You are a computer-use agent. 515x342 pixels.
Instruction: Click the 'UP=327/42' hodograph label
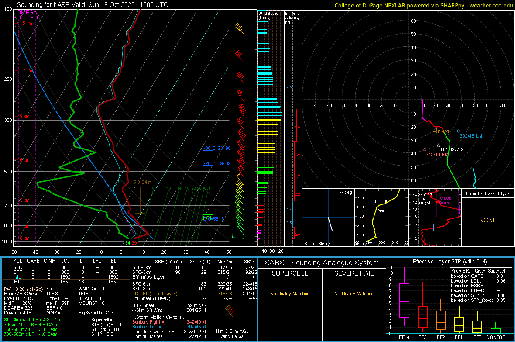click(x=452, y=149)
